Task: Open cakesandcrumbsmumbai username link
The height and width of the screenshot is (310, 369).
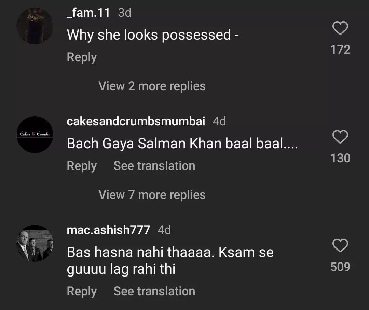Action: (x=136, y=121)
